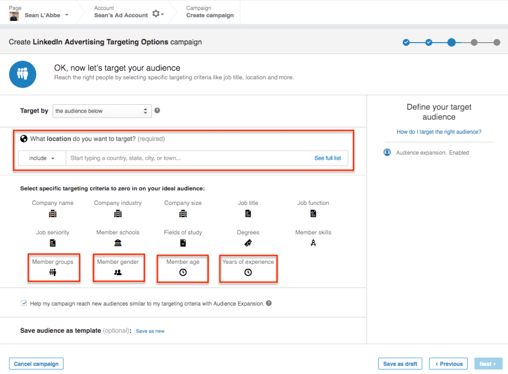Select the Member skills targeting icon

(x=313, y=243)
